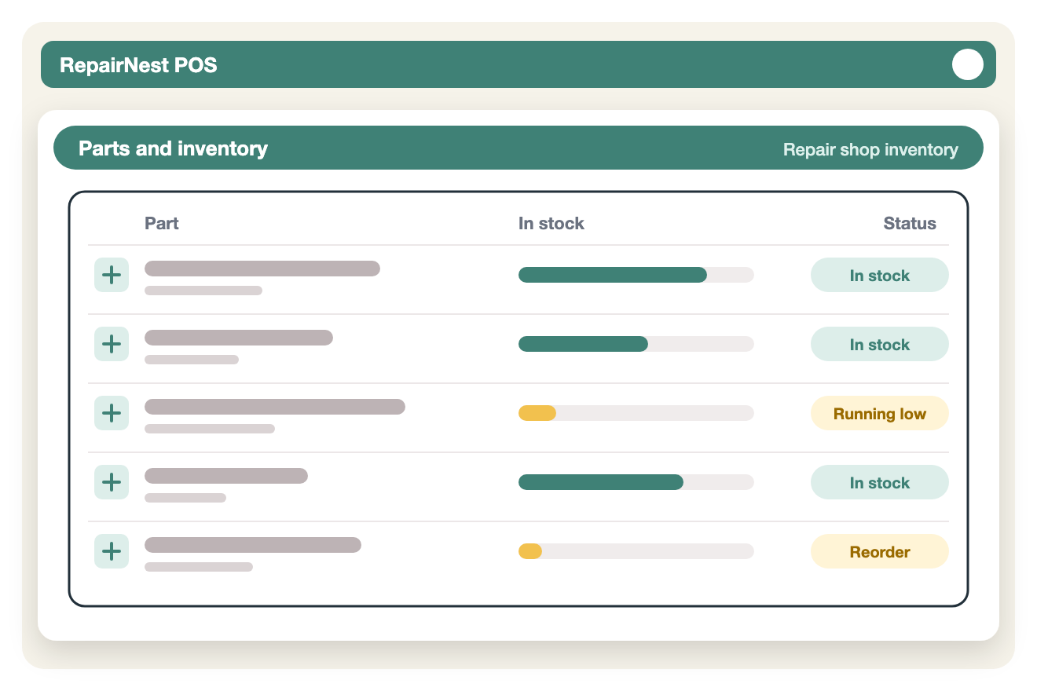Select the Reorder status badge
This screenshot has height=691, width=1037.
[880, 551]
